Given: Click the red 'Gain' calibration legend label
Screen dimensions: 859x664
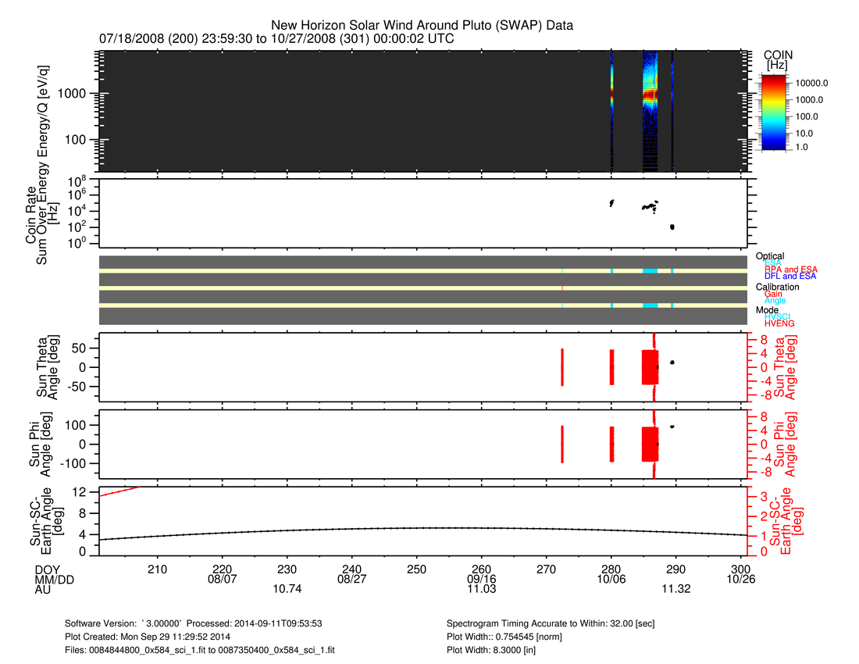Looking at the screenshot, I should (x=773, y=294).
